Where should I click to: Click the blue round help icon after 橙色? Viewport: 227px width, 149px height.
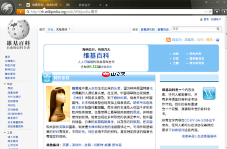[218, 40]
